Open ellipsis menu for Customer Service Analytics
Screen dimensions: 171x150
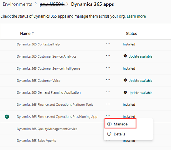coord(108,56)
